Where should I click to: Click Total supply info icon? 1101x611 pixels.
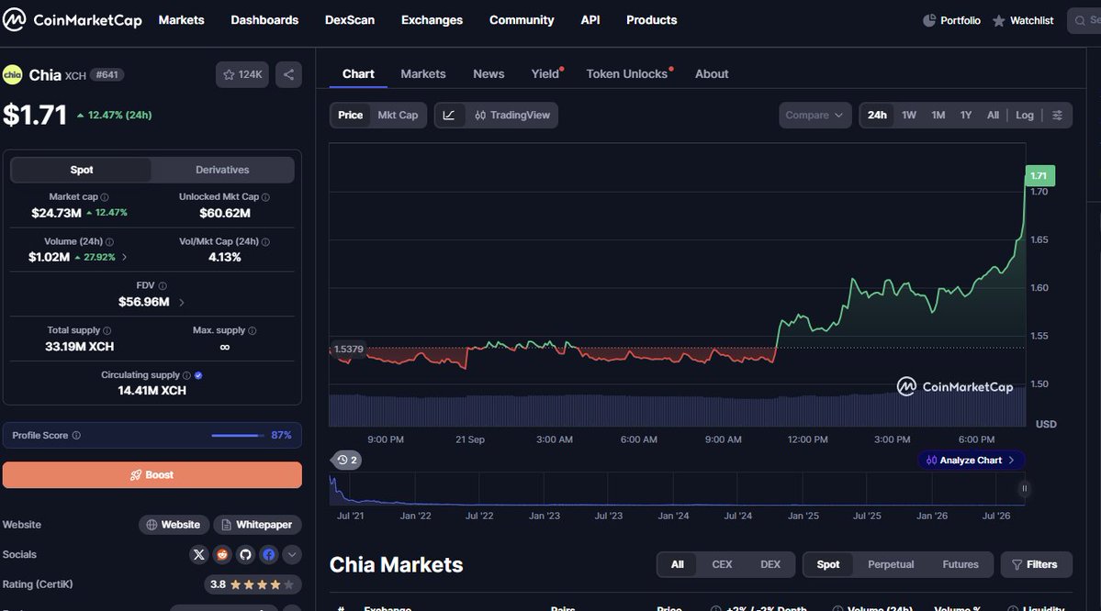(x=107, y=330)
